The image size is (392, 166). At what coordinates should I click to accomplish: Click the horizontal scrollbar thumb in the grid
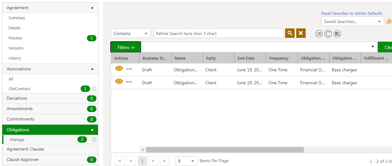click(x=224, y=150)
